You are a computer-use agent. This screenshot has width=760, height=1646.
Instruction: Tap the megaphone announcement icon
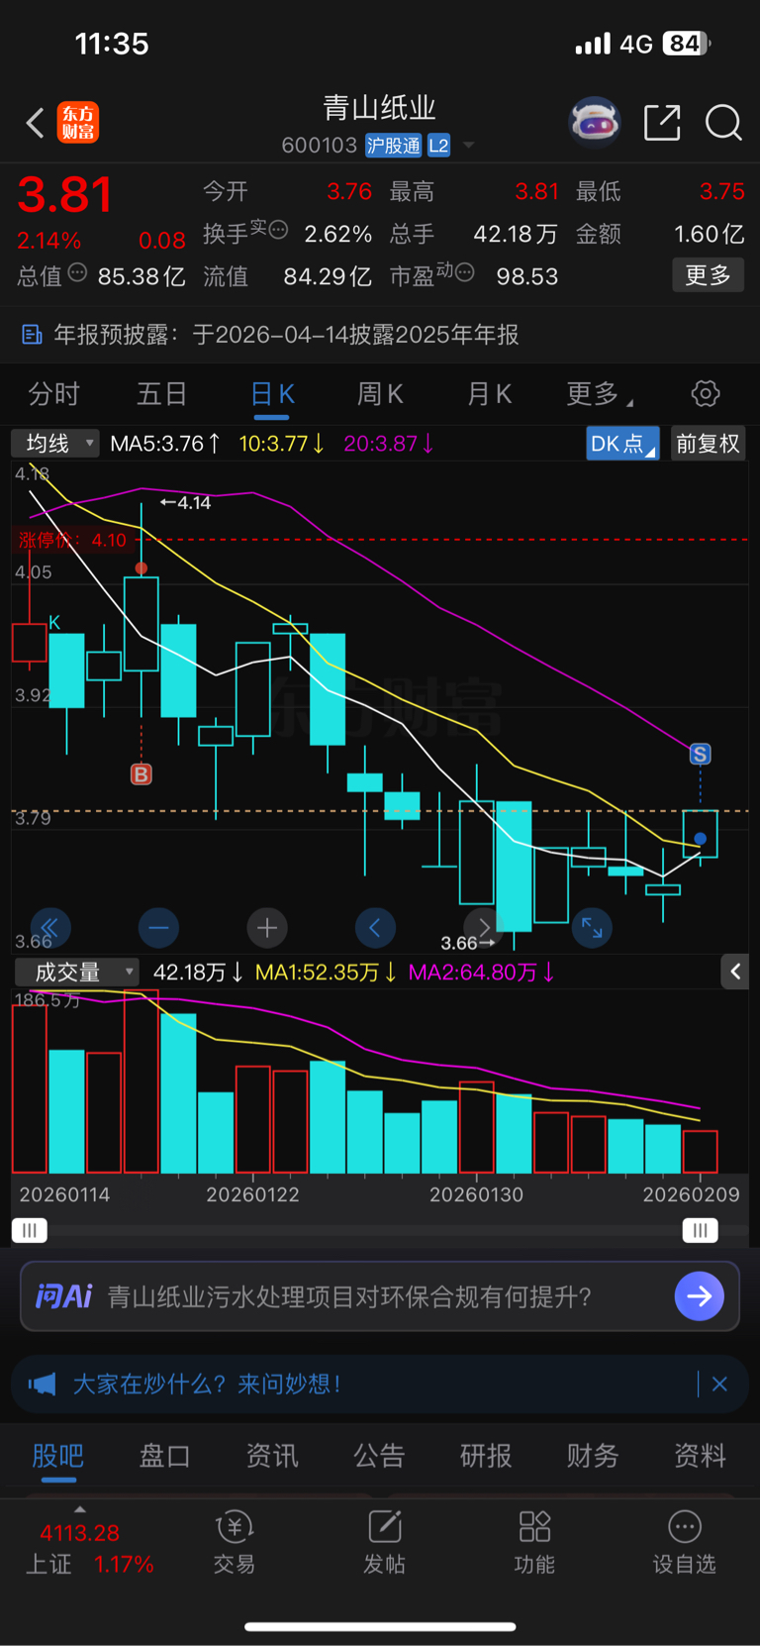[x=42, y=1384]
